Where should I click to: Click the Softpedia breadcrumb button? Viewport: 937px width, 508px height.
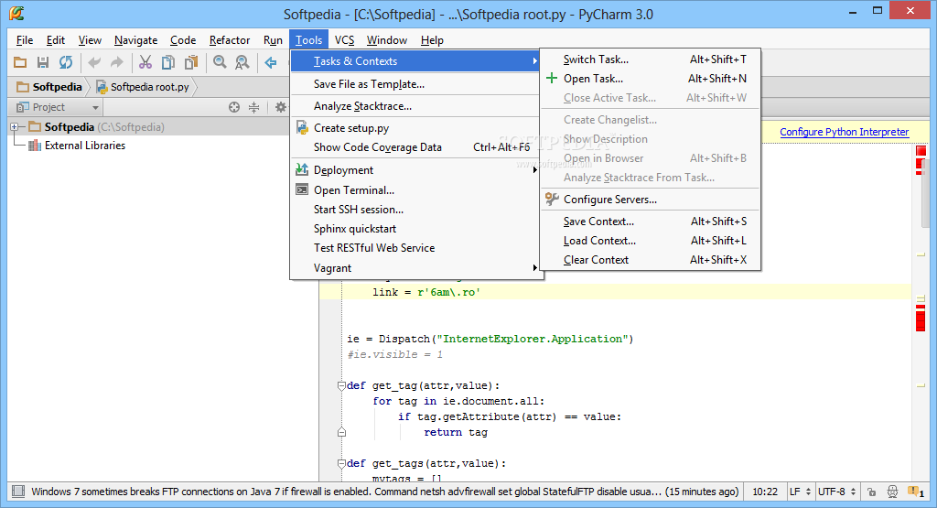click(49, 87)
